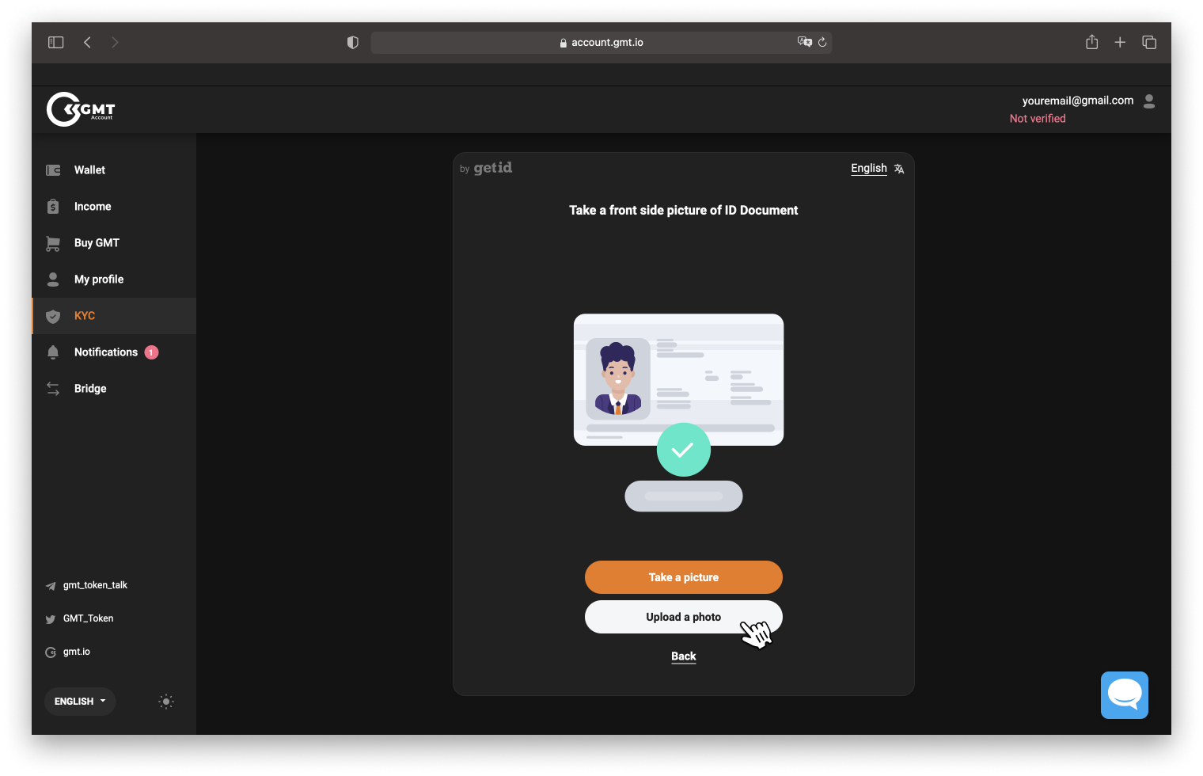Go Back in KYC flow
1203x776 pixels.
[x=684, y=656]
